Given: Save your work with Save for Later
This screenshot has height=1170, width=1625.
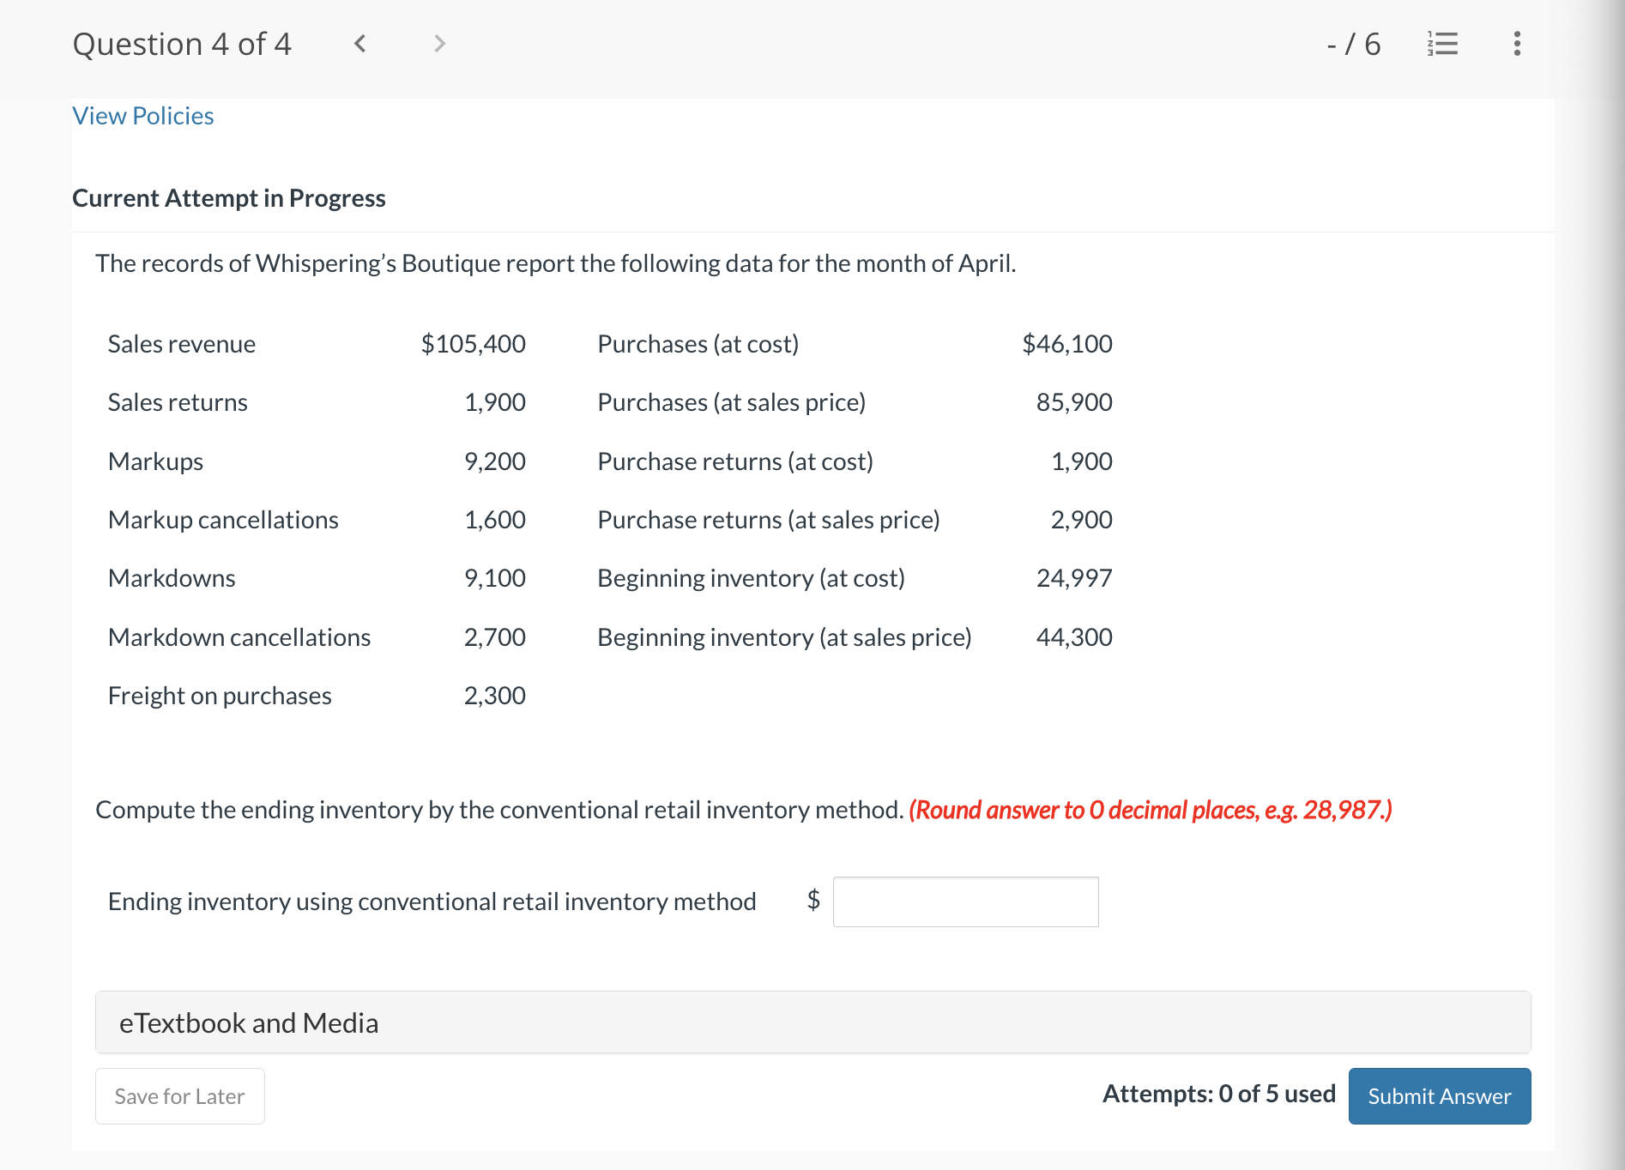Looking at the screenshot, I should 179,1095.
